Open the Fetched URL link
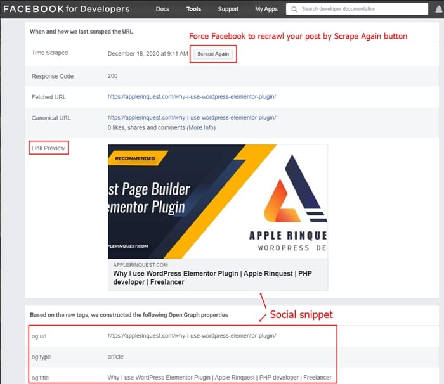444x384 pixels. [192, 97]
